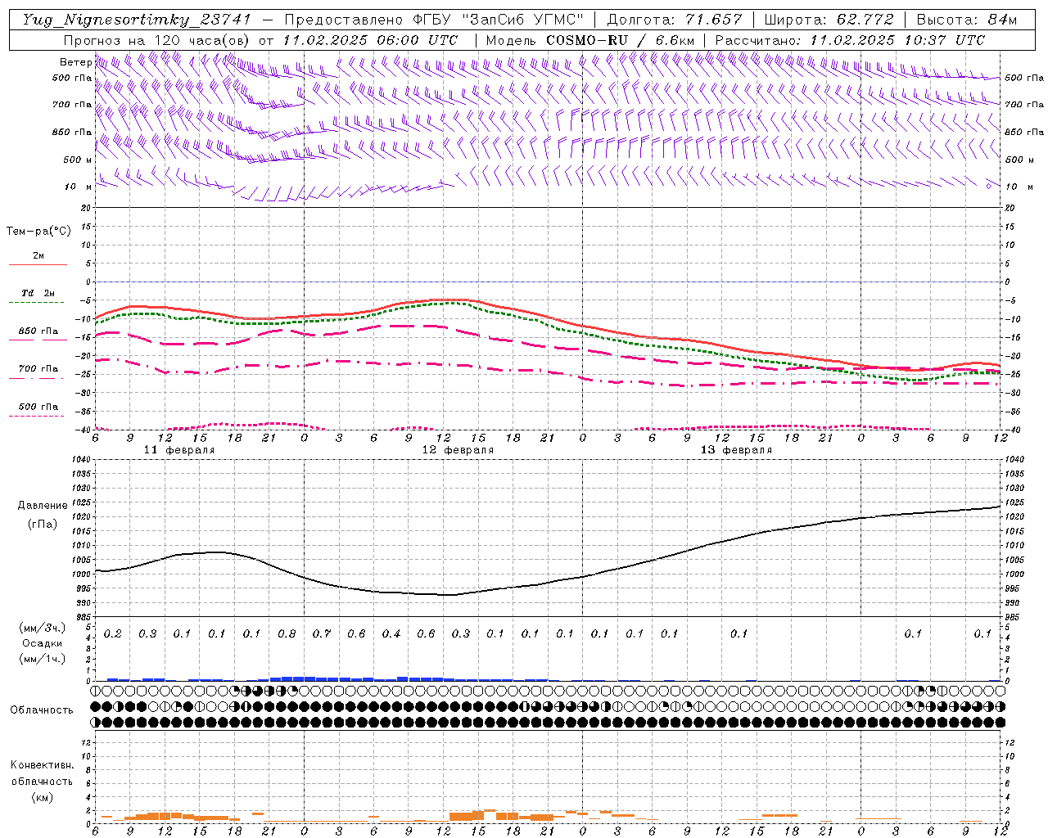Viewport: 1048px width, 838px height.
Task: Click the Td 2м legend entry
Action: pyautogui.click(x=38, y=293)
